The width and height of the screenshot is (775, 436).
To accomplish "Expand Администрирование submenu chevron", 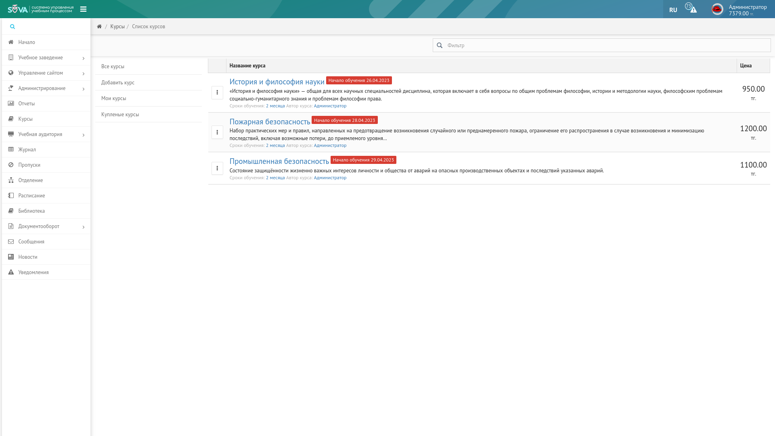I will (x=84, y=89).
